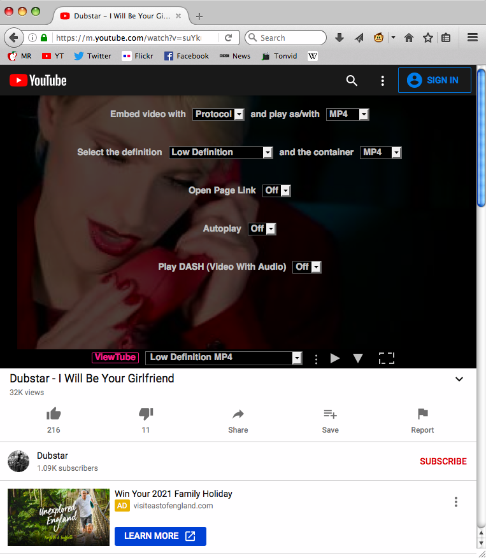486x558 pixels.
Task: Expand video description chevron
Action: (459, 379)
